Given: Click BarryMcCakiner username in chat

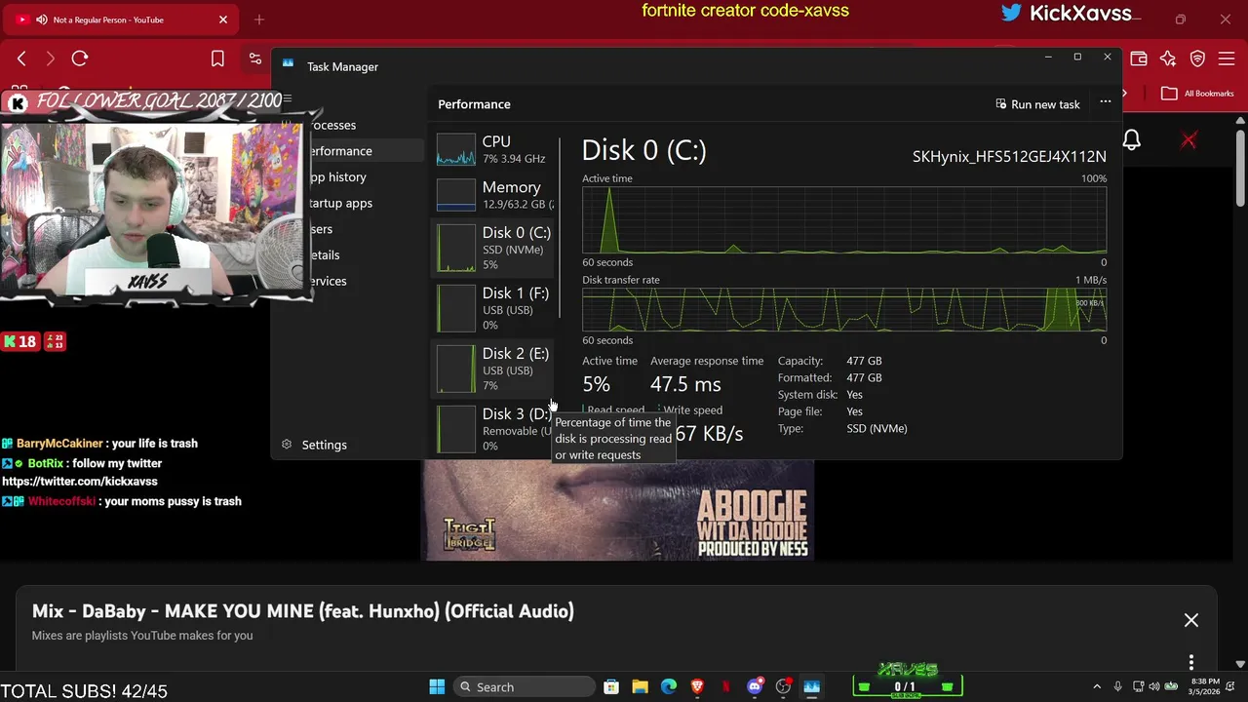Looking at the screenshot, I should point(59,444).
